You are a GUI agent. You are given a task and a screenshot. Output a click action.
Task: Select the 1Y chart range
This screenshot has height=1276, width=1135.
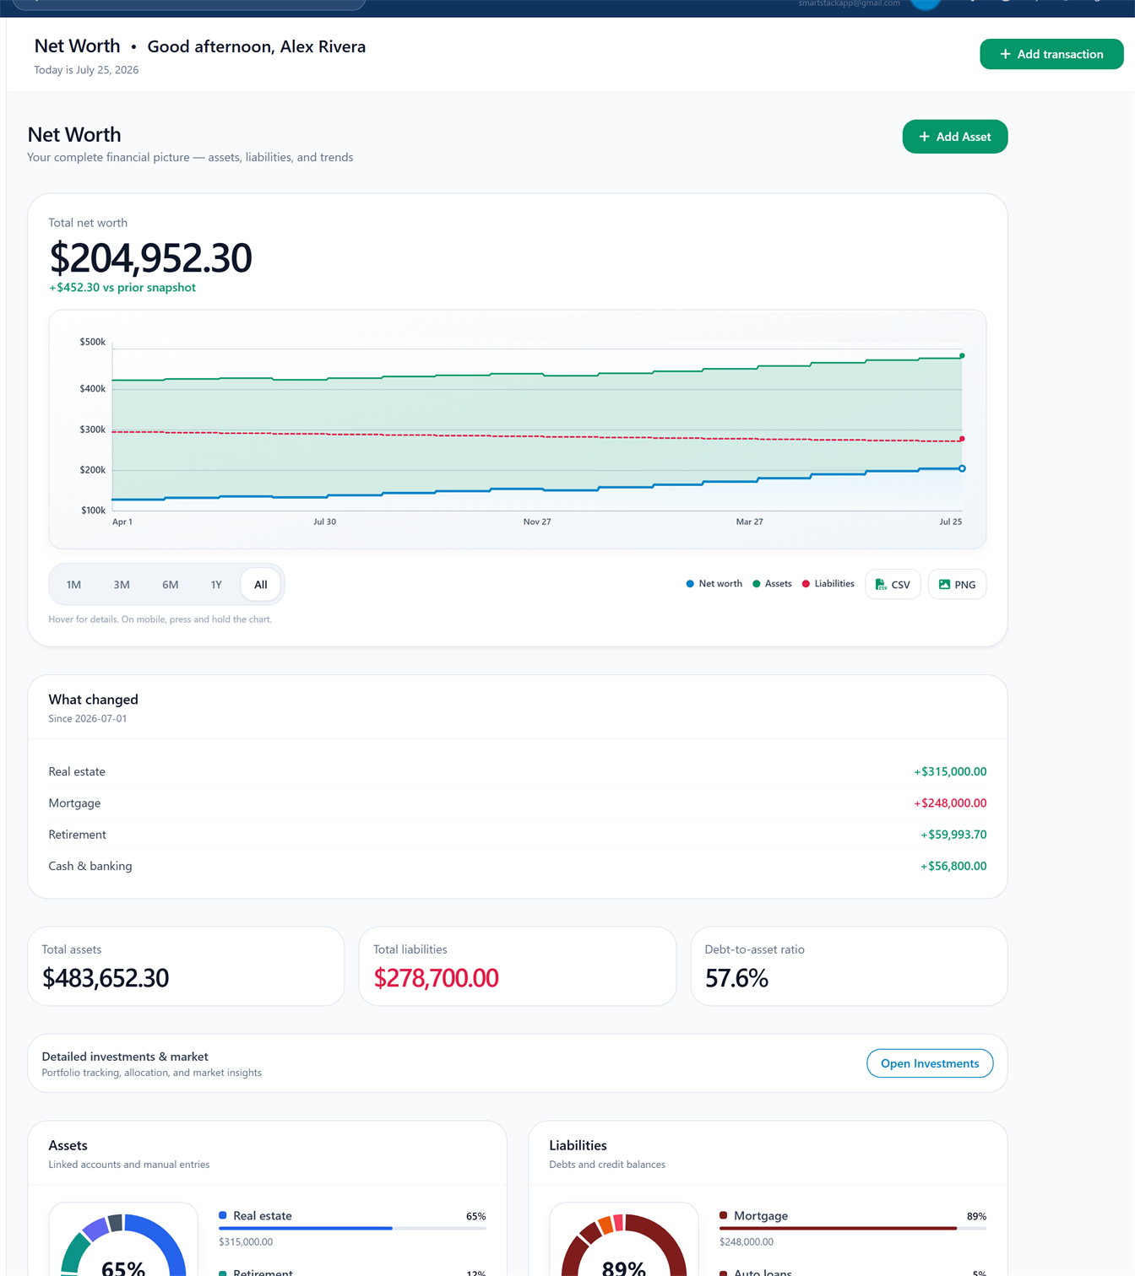pos(216,585)
